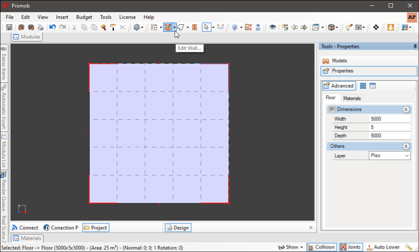This screenshot has width=419, height=252.
Task: Collapse the Dimensions section
Action: [x=406, y=109]
